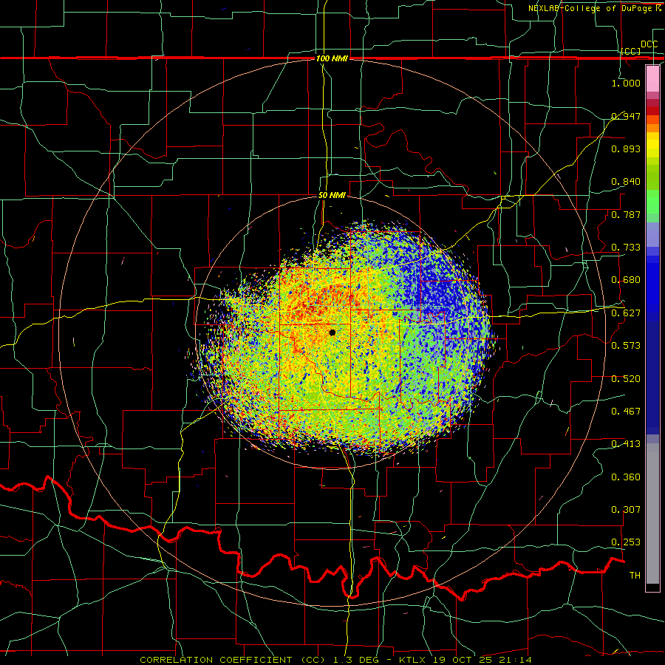Click the [CC] label above the color scale
This screenshot has height=665, width=665.
point(631,51)
